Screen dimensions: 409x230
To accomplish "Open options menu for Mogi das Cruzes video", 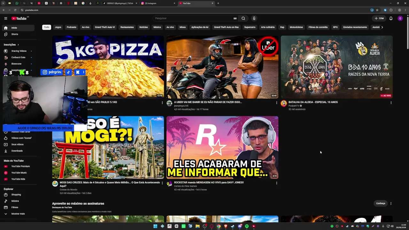I will click(x=162, y=183).
